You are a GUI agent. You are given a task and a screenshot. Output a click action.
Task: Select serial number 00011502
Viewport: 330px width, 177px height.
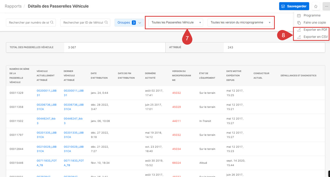click(16, 121)
